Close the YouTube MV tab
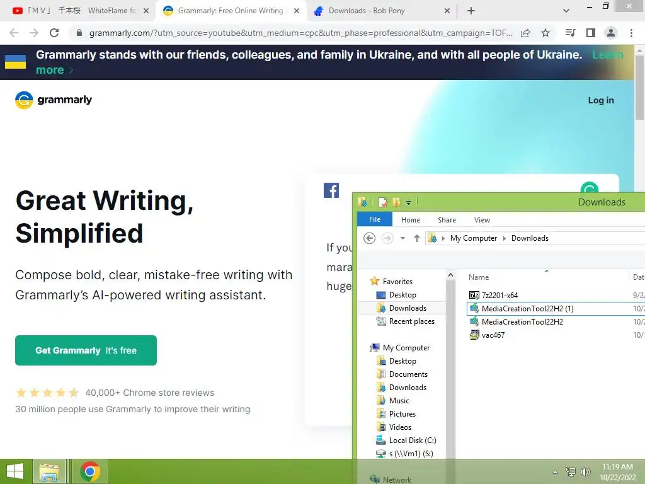The width and height of the screenshot is (645, 484). tap(146, 11)
